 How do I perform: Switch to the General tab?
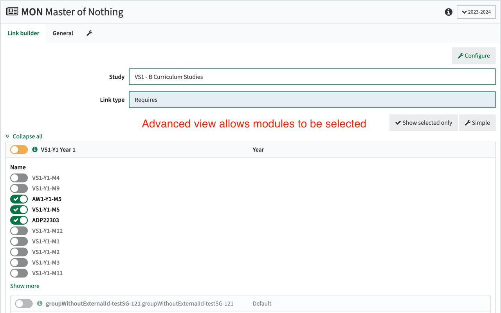tap(63, 33)
